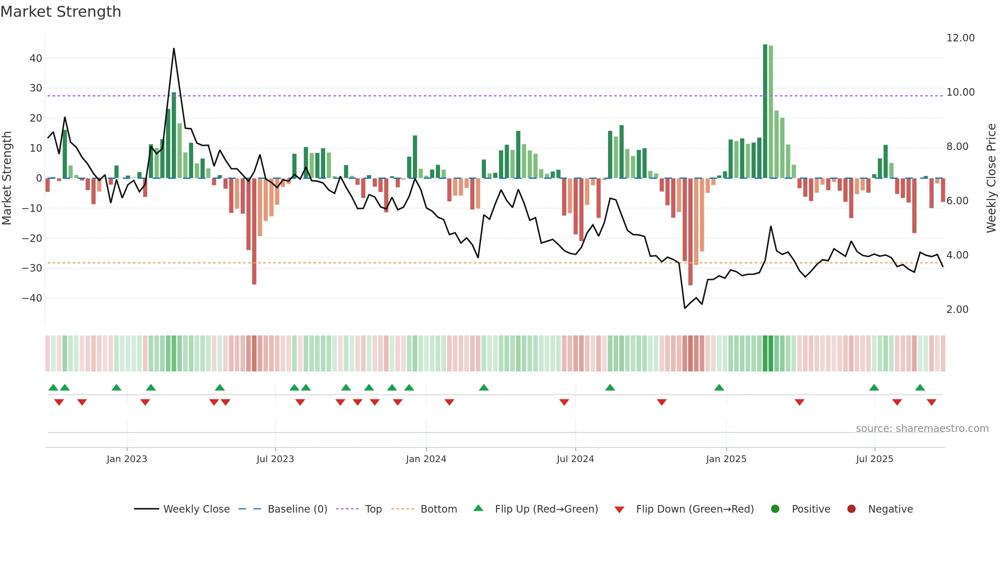Image resolution: width=1003 pixels, height=564 pixels.
Task: Click the rotated Market Strength left axis title
Action: click(7, 178)
